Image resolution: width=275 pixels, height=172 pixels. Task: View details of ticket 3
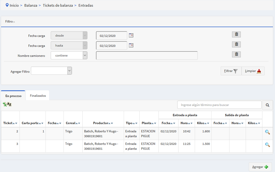(x=267, y=145)
